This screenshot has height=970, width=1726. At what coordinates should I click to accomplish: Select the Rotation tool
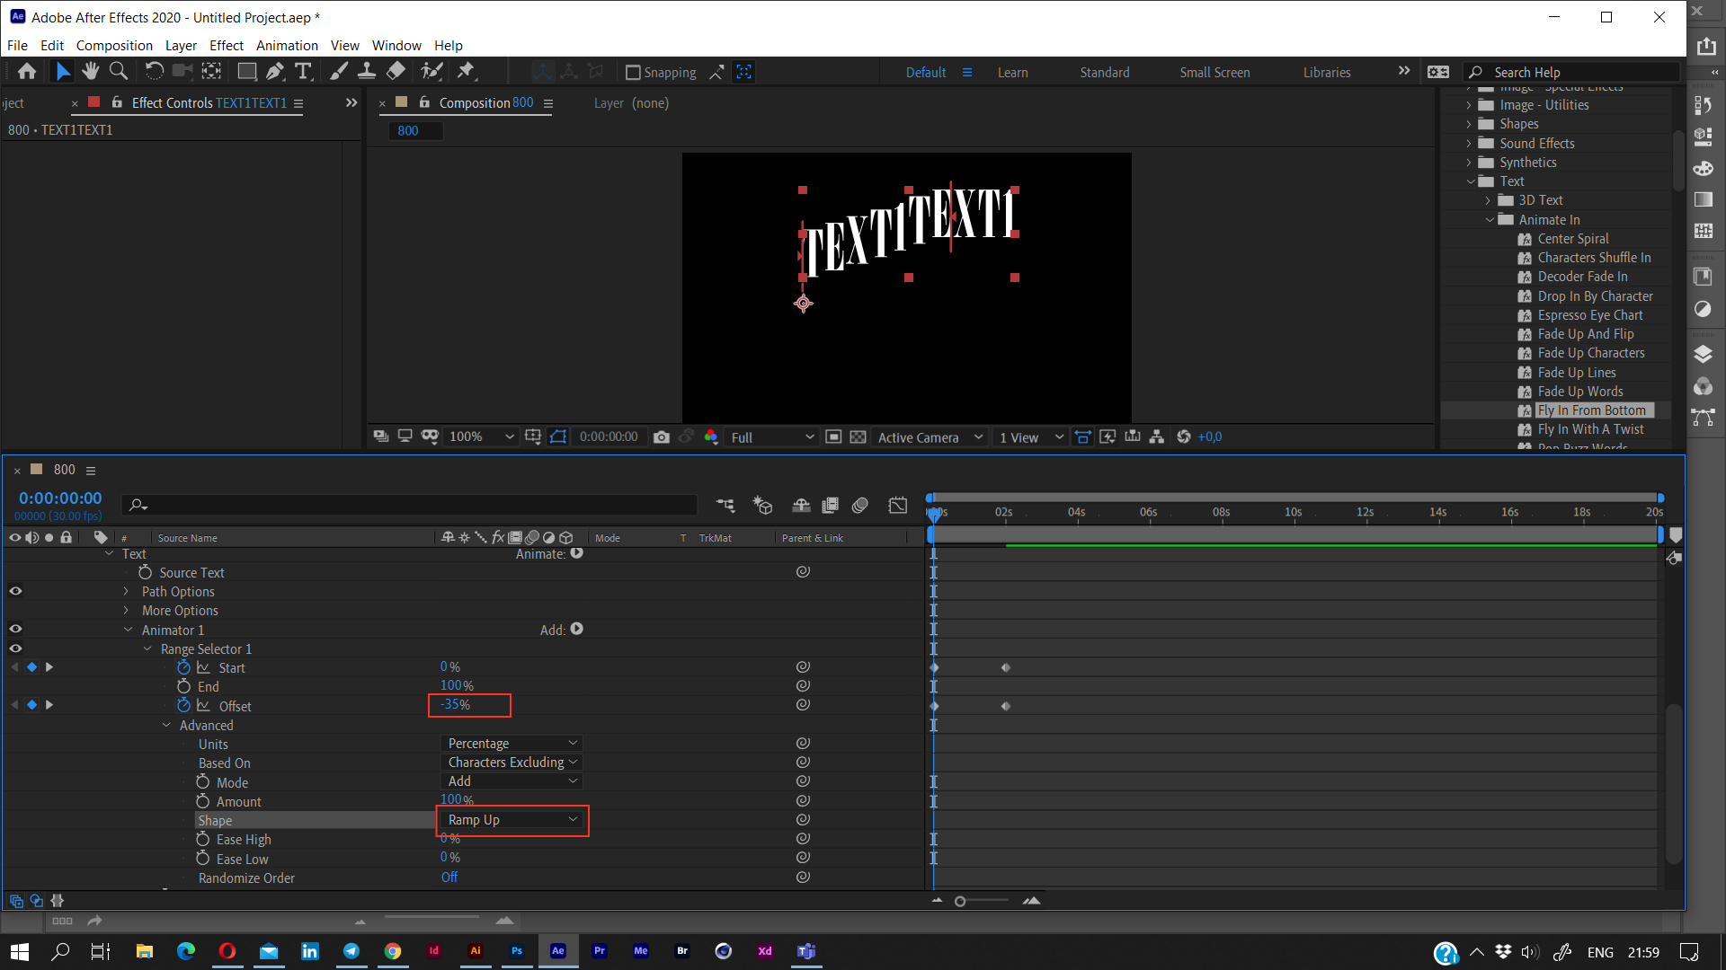click(154, 71)
